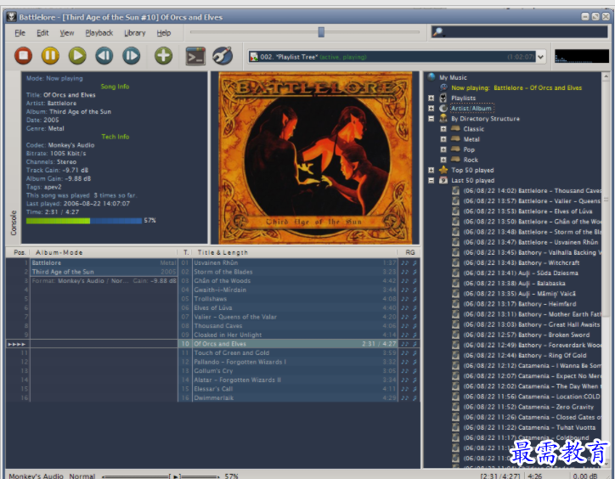Pause playback with the yellow pause button
Viewport: 615px width, 479px height.
pyautogui.click(x=51, y=56)
